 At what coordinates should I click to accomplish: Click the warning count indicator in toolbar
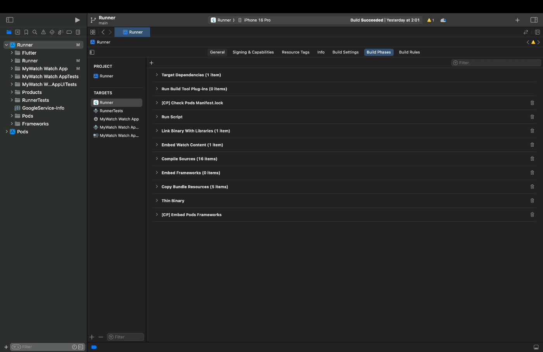tap(431, 20)
